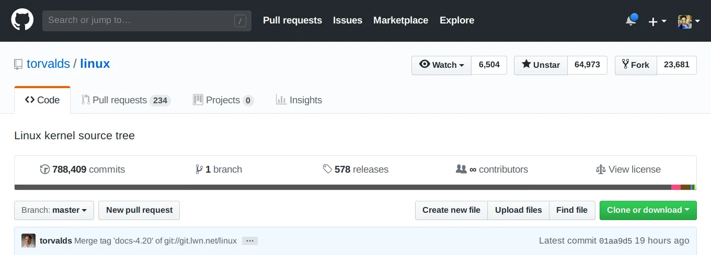The image size is (711, 255).
Task: Click the New pull request button
Action: coord(139,210)
